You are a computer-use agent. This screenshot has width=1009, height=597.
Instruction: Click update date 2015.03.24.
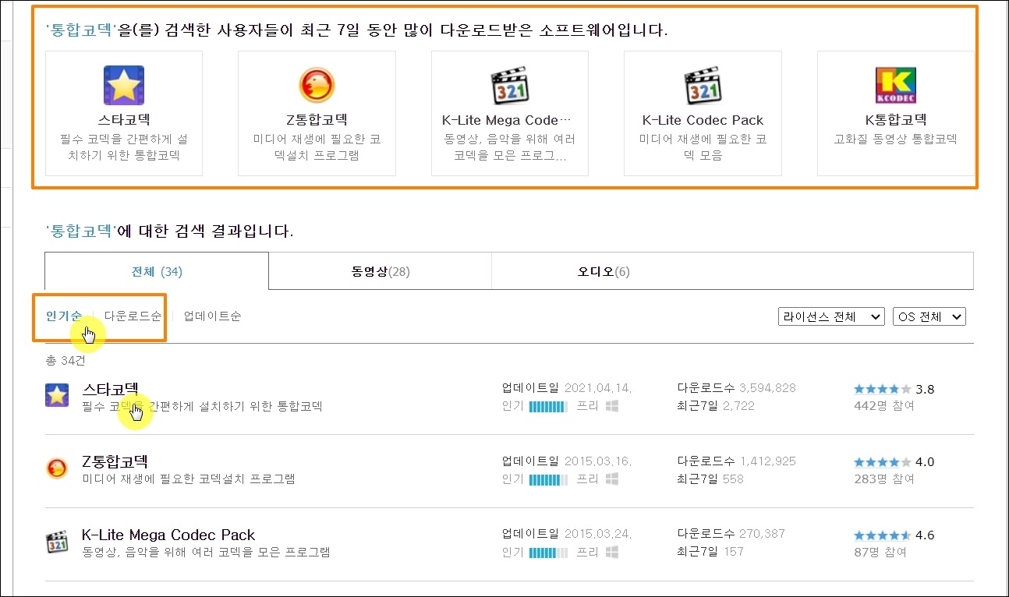point(597,535)
